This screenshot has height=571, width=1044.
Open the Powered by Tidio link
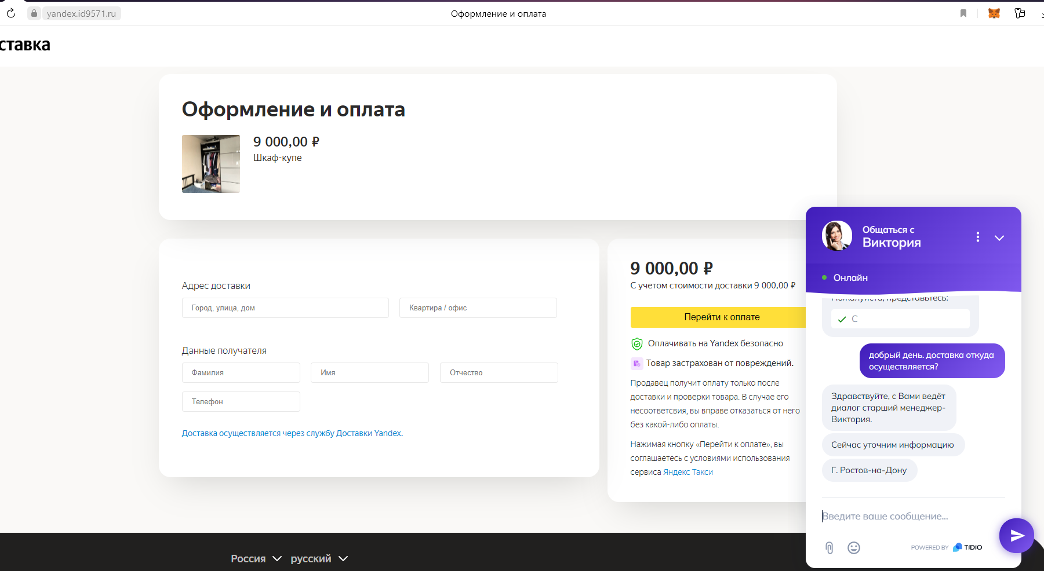click(947, 547)
